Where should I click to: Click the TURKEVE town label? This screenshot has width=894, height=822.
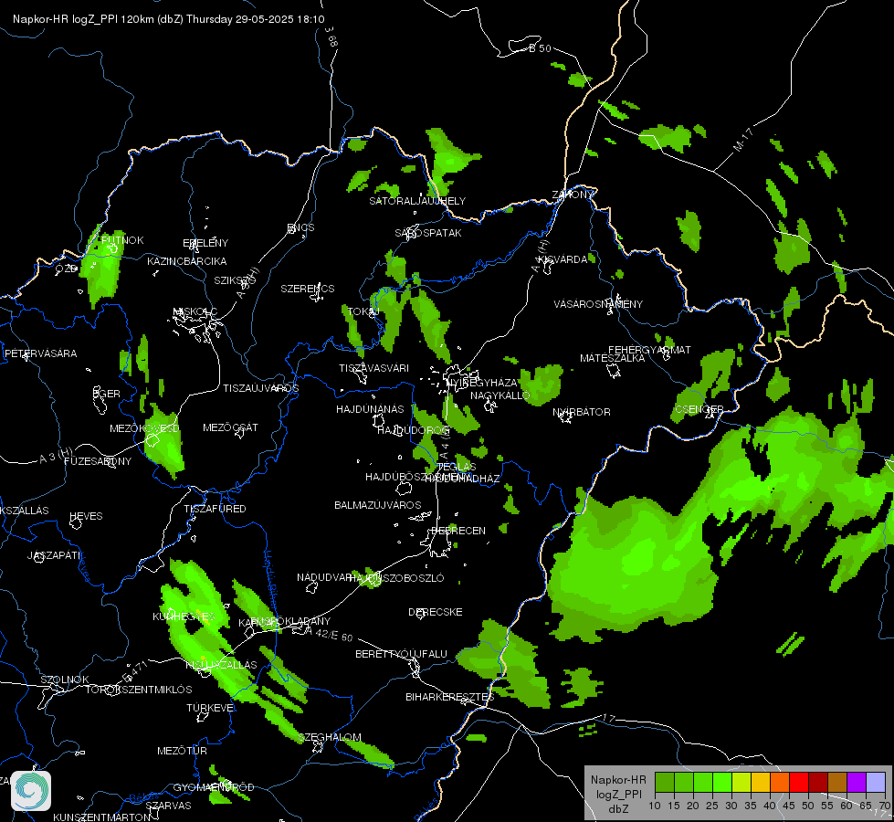210,708
